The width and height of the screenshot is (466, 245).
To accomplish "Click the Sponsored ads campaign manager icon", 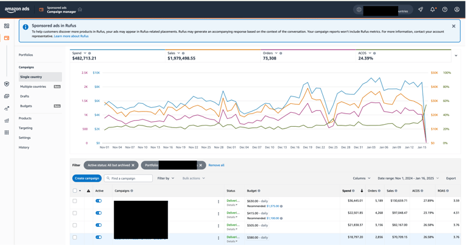I will pos(41,10).
